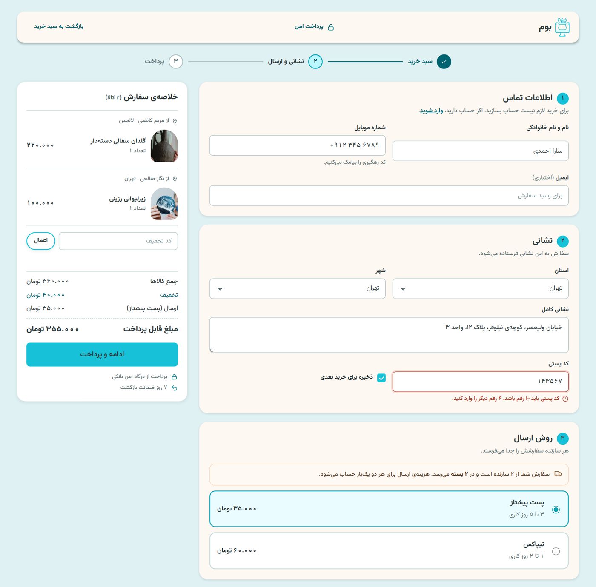The height and width of the screenshot is (587, 596).
Task: Go to step ۲ نشانی و ارسال
Action: coord(295,62)
